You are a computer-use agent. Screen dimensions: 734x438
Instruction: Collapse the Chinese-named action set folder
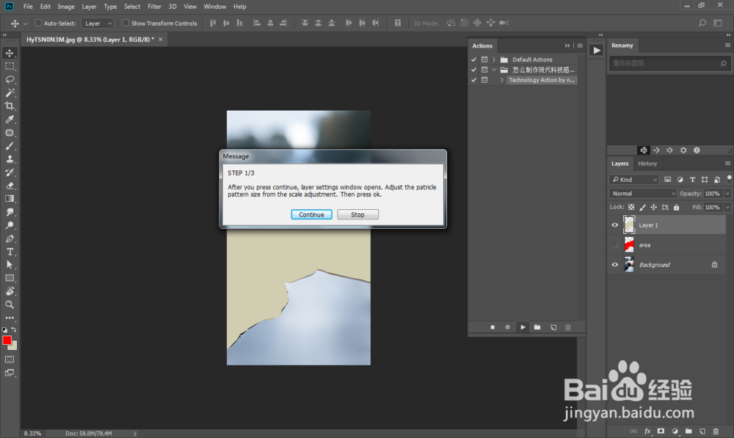click(x=494, y=70)
